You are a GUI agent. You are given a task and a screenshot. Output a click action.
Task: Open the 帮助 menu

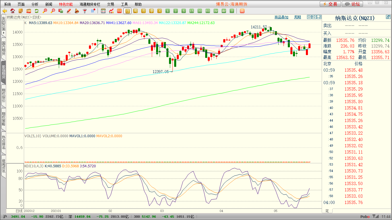tap(138, 4)
